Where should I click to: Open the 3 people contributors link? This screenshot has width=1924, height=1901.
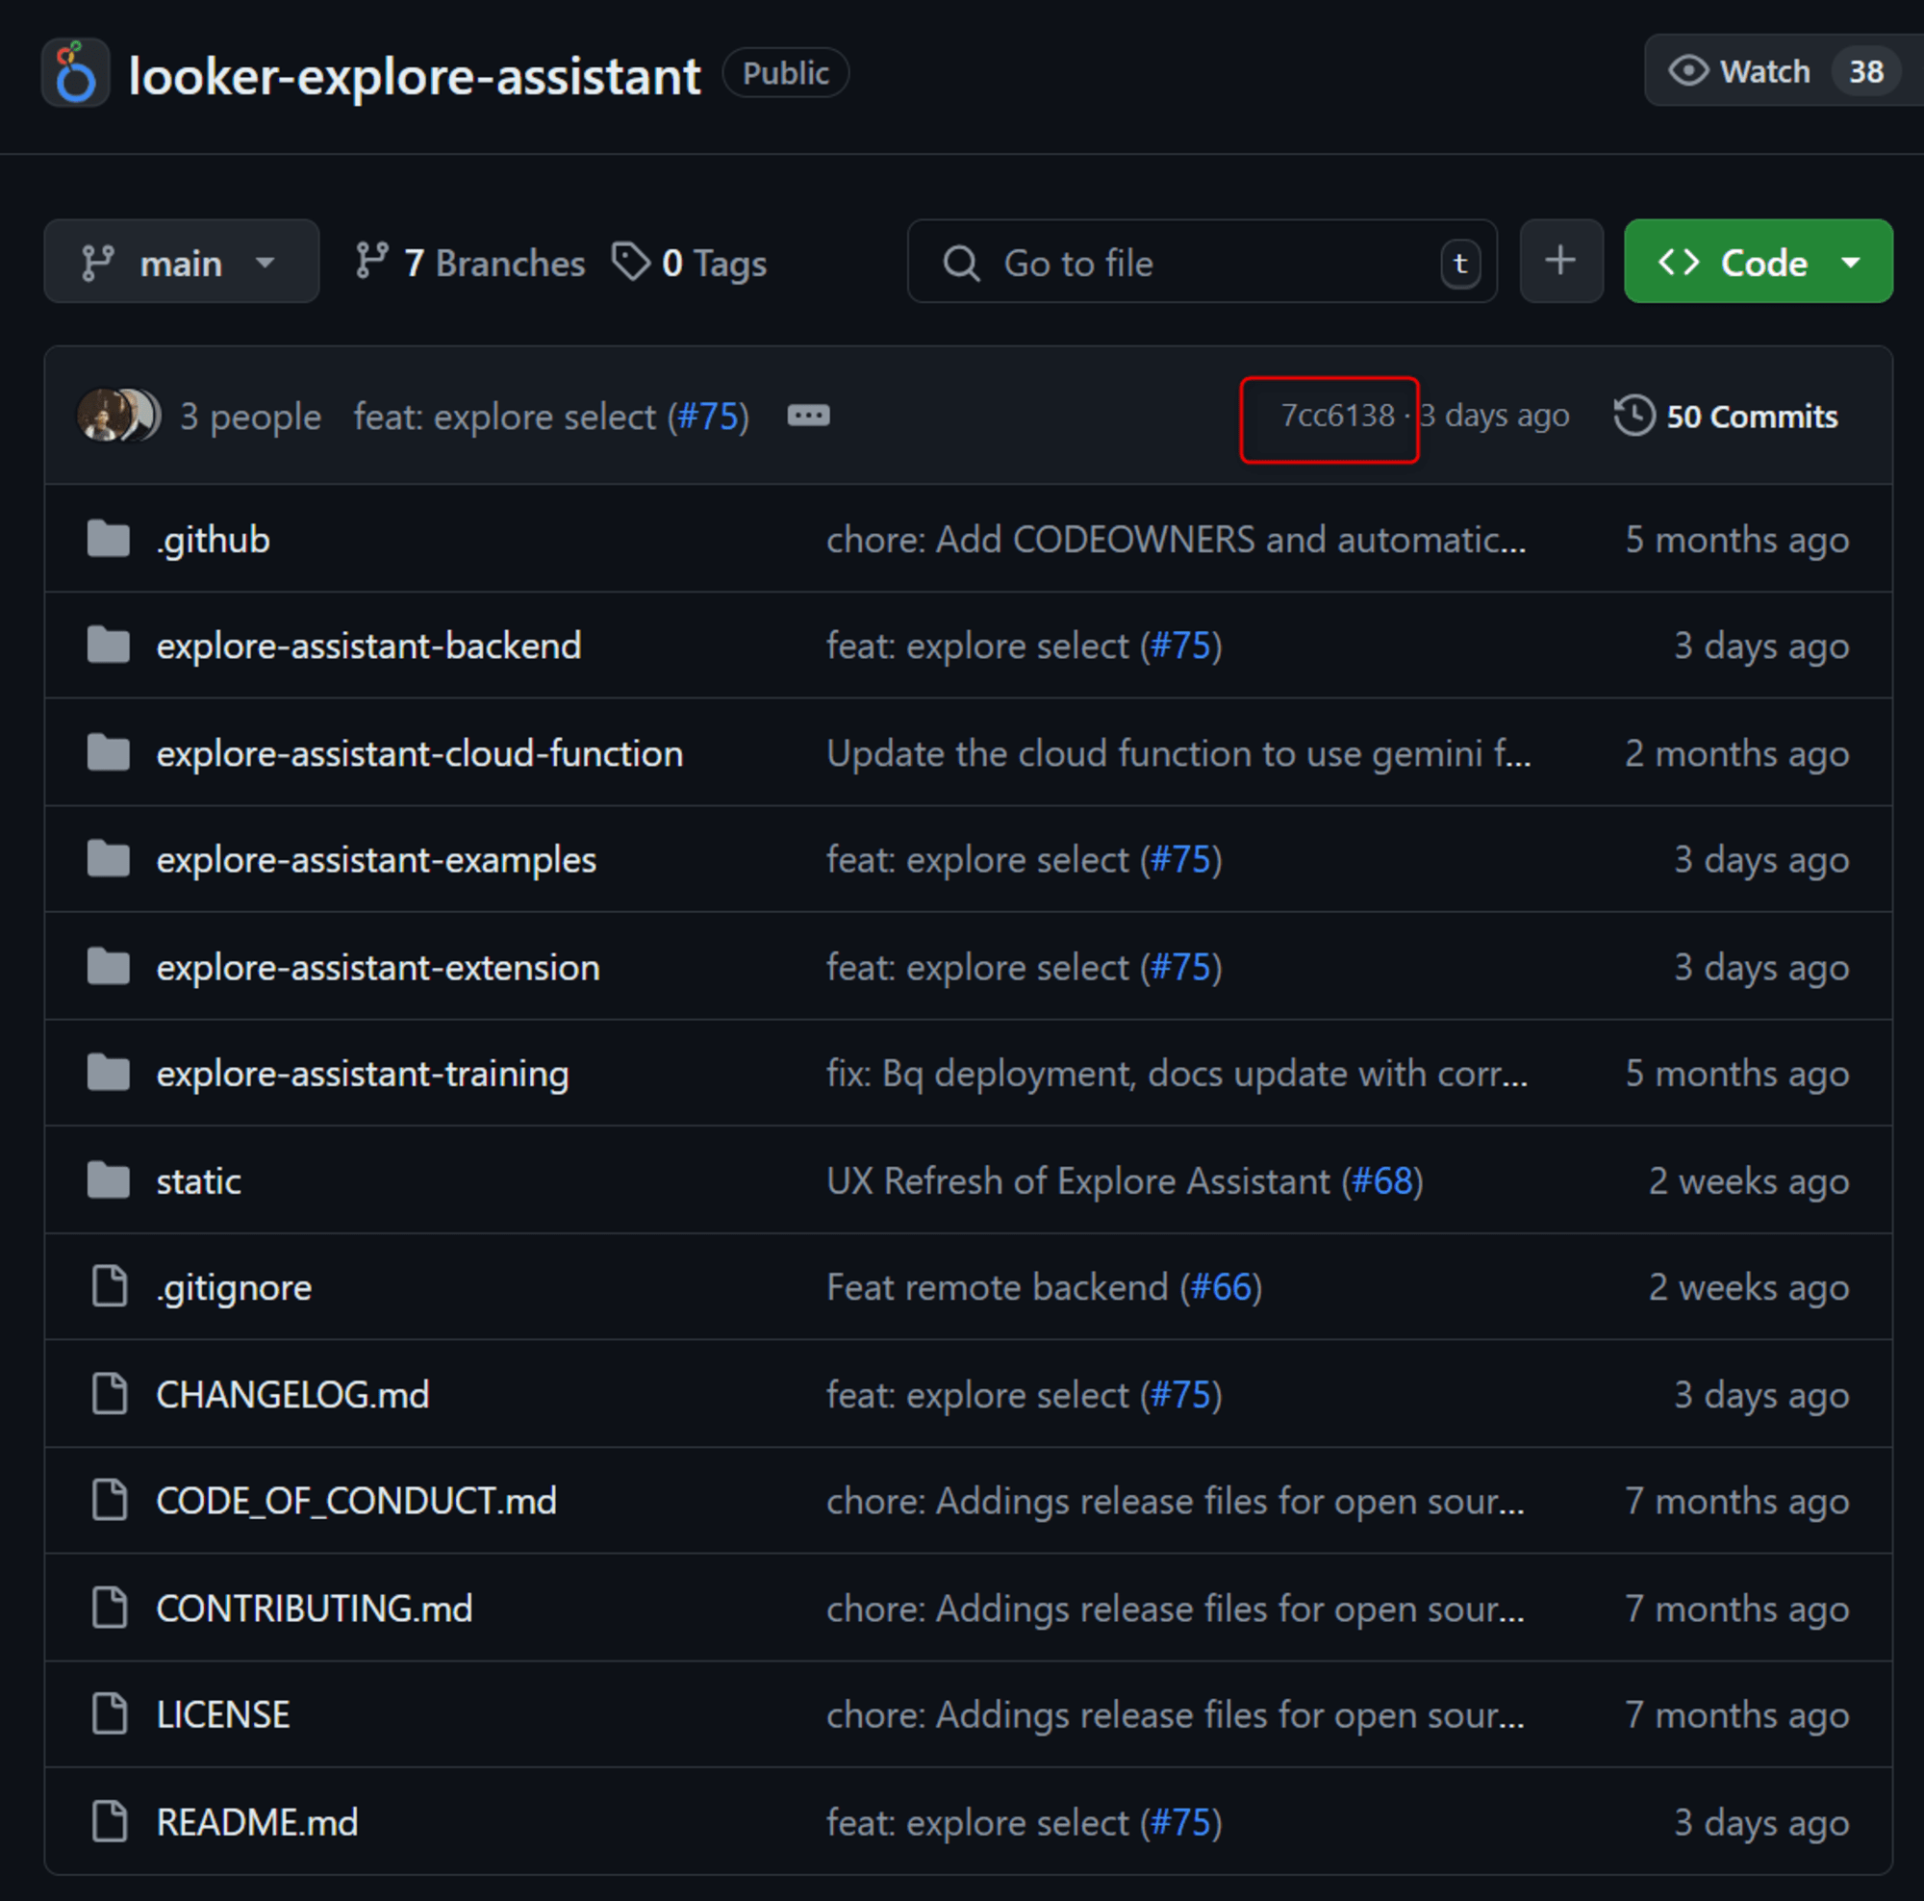pos(251,417)
